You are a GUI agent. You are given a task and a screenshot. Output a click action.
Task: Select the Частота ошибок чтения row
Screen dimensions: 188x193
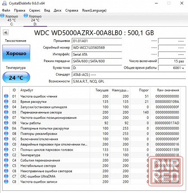pos(92,96)
